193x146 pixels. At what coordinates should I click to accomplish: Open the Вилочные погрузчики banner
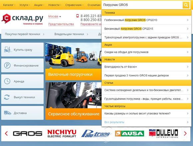point(73,74)
